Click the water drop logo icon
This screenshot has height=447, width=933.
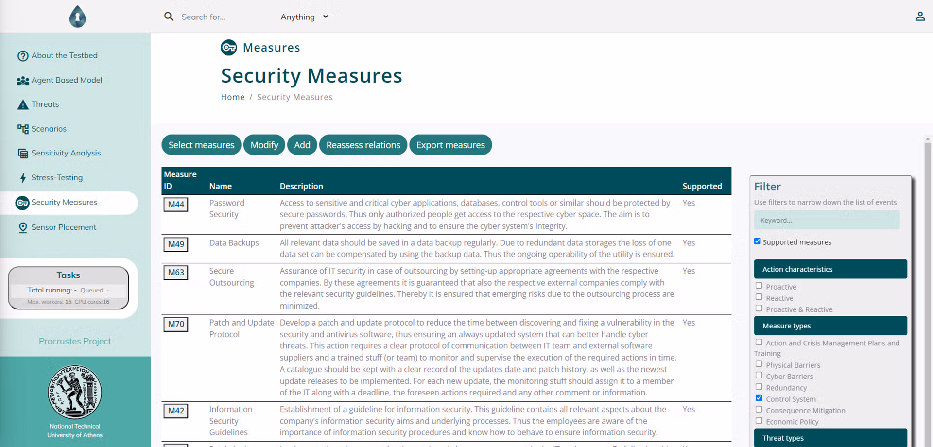pyautogui.click(x=77, y=16)
